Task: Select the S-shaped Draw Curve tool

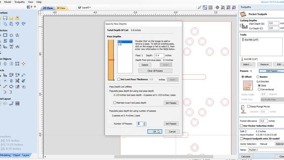Action: point(5,41)
